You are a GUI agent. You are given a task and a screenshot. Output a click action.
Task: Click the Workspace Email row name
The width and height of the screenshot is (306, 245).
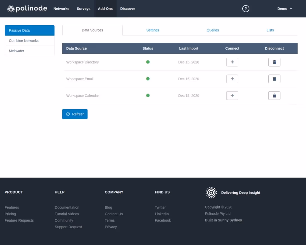80,79
